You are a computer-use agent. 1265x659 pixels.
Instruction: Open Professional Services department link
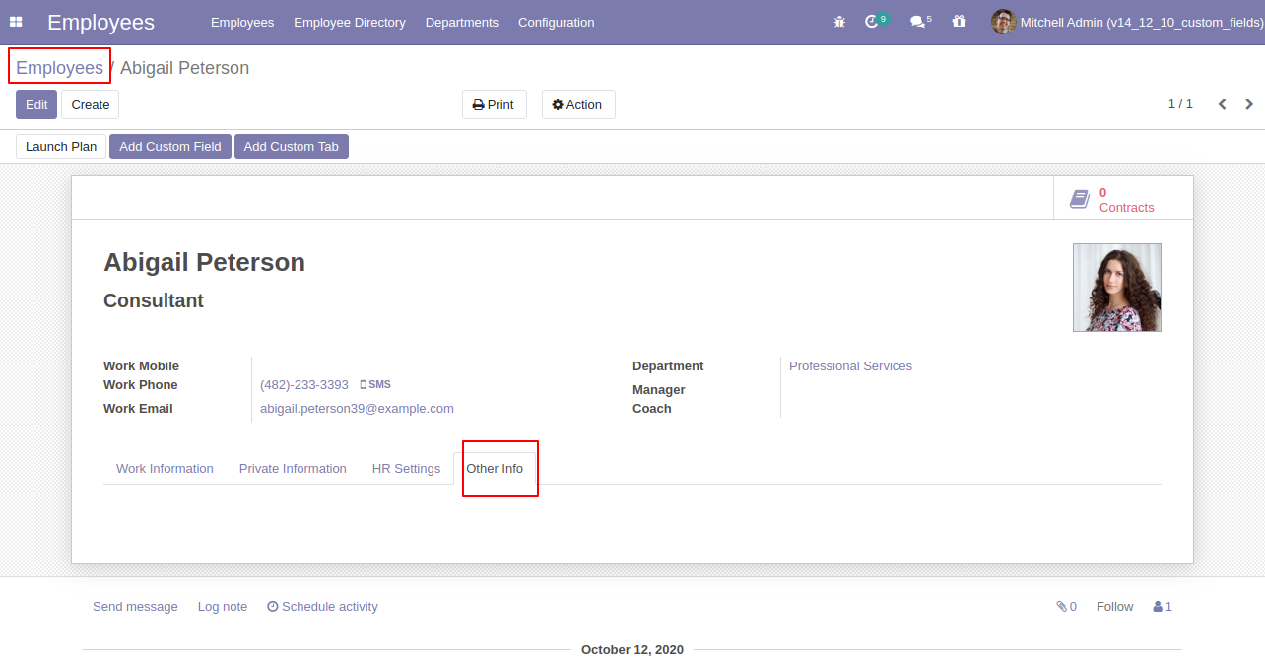pyautogui.click(x=850, y=366)
